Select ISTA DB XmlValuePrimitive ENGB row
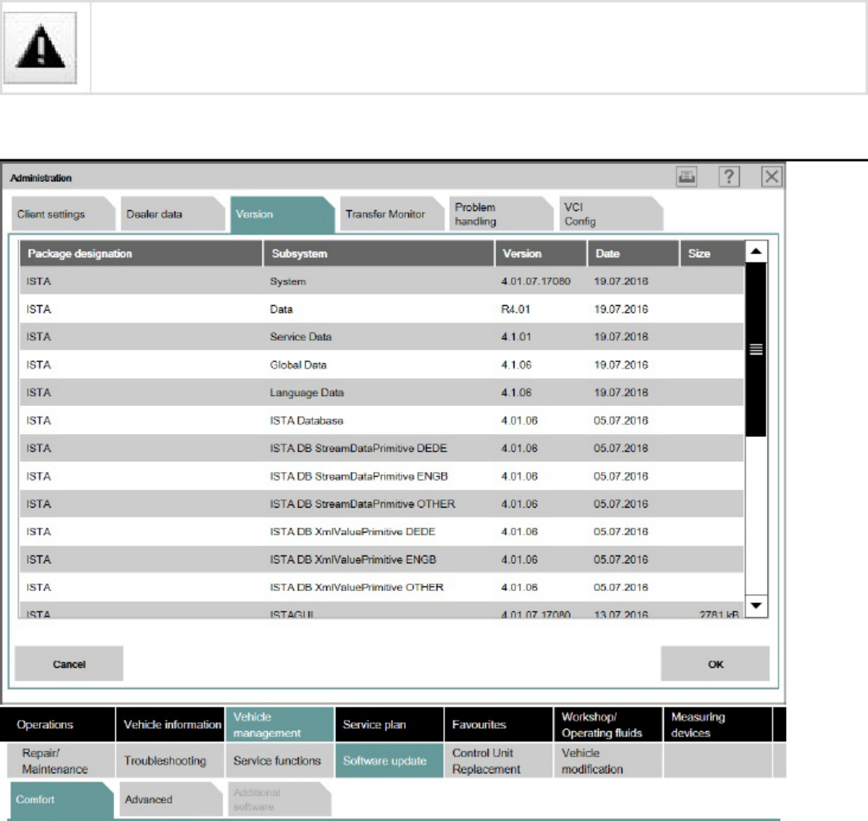 (382, 560)
